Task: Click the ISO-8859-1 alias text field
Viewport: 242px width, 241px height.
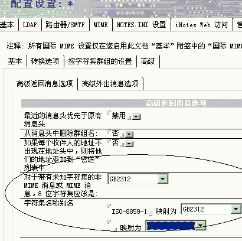Action: [x=129, y=211]
